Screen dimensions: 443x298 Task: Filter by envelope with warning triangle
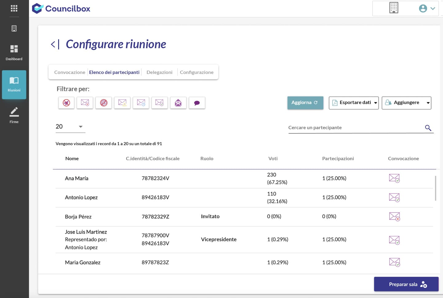(x=122, y=103)
